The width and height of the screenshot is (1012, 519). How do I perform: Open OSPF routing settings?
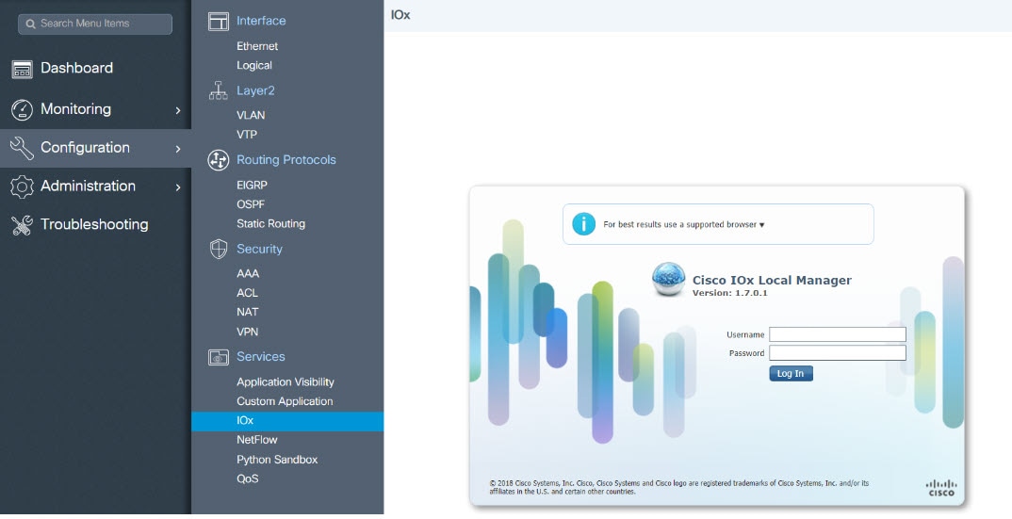coord(251,204)
